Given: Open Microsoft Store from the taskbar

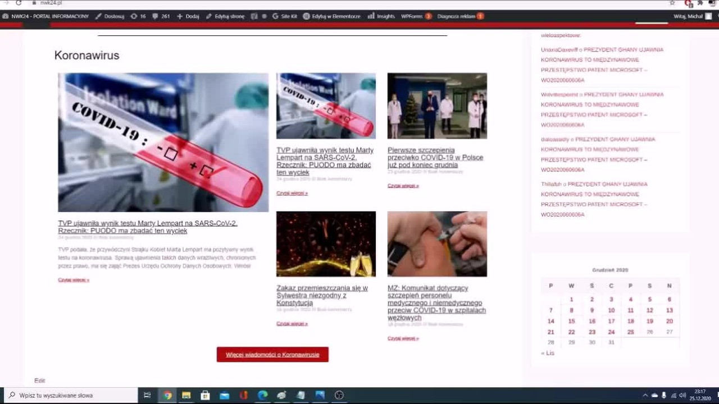Looking at the screenshot, I should [206, 395].
